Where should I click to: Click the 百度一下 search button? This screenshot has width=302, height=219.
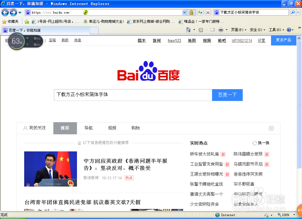click(227, 95)
